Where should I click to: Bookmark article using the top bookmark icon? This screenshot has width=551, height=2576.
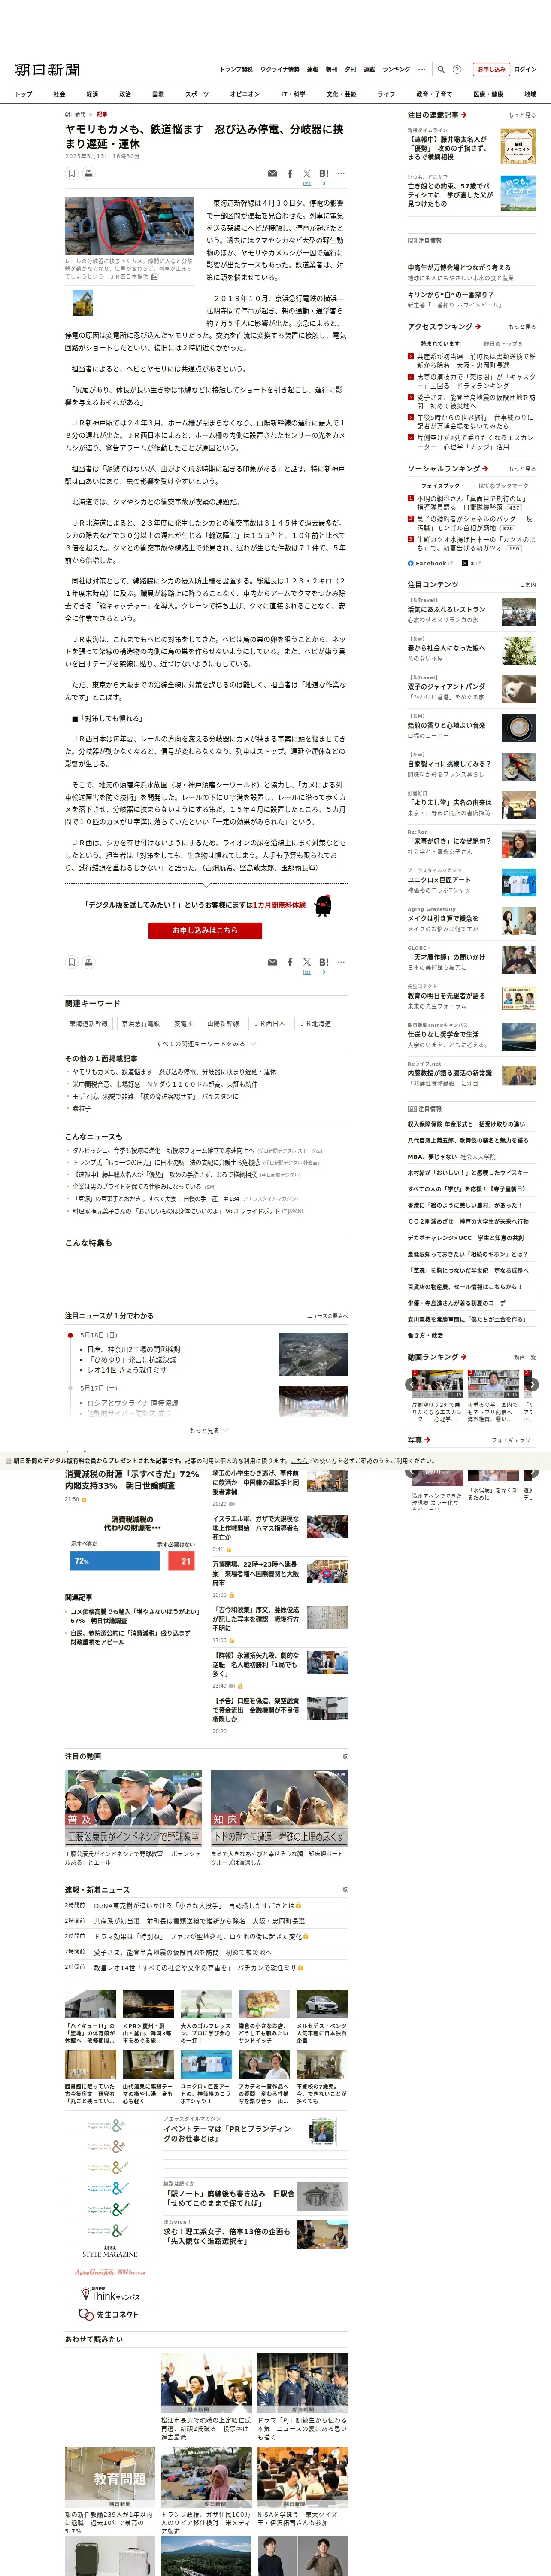pos(72,173)
